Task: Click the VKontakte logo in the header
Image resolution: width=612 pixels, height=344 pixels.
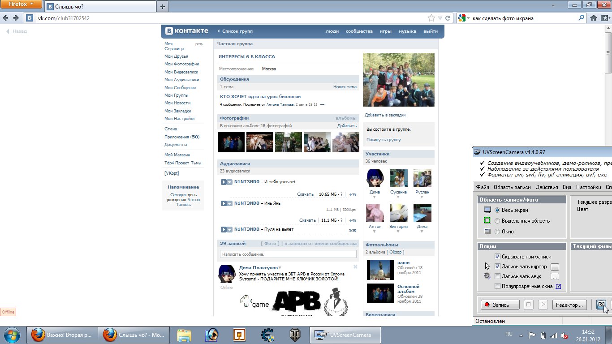Action: point(187,31)
